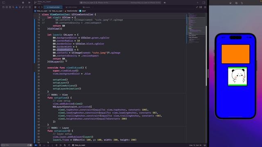
Task: Click 'class ViewController' declaration line
Action: tap(69, 15)
